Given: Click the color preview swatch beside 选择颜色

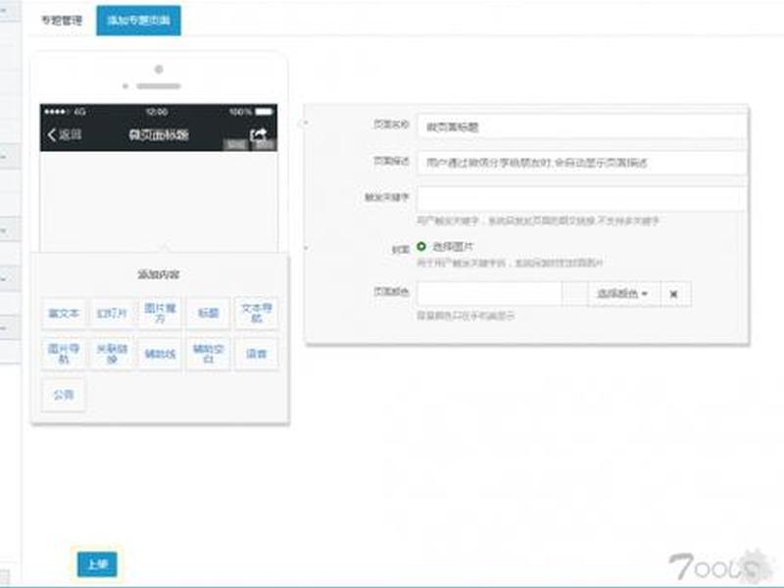Looking at the screenshot, I should click(575, 293).
